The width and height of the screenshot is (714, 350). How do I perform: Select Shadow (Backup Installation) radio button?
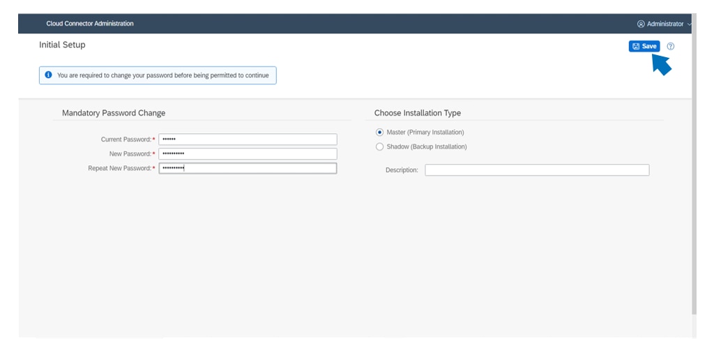point(379,147)
